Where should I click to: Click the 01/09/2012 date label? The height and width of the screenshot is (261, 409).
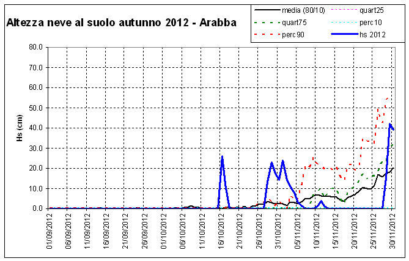[x=50, y=231]
